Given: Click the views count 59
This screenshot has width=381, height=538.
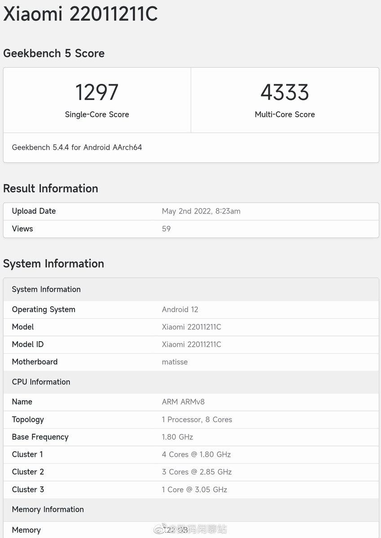Looking at the screenshot, I should tap(166, 229).
